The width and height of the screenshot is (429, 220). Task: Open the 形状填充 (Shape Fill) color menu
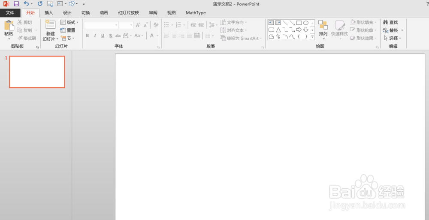pos(363,22)
